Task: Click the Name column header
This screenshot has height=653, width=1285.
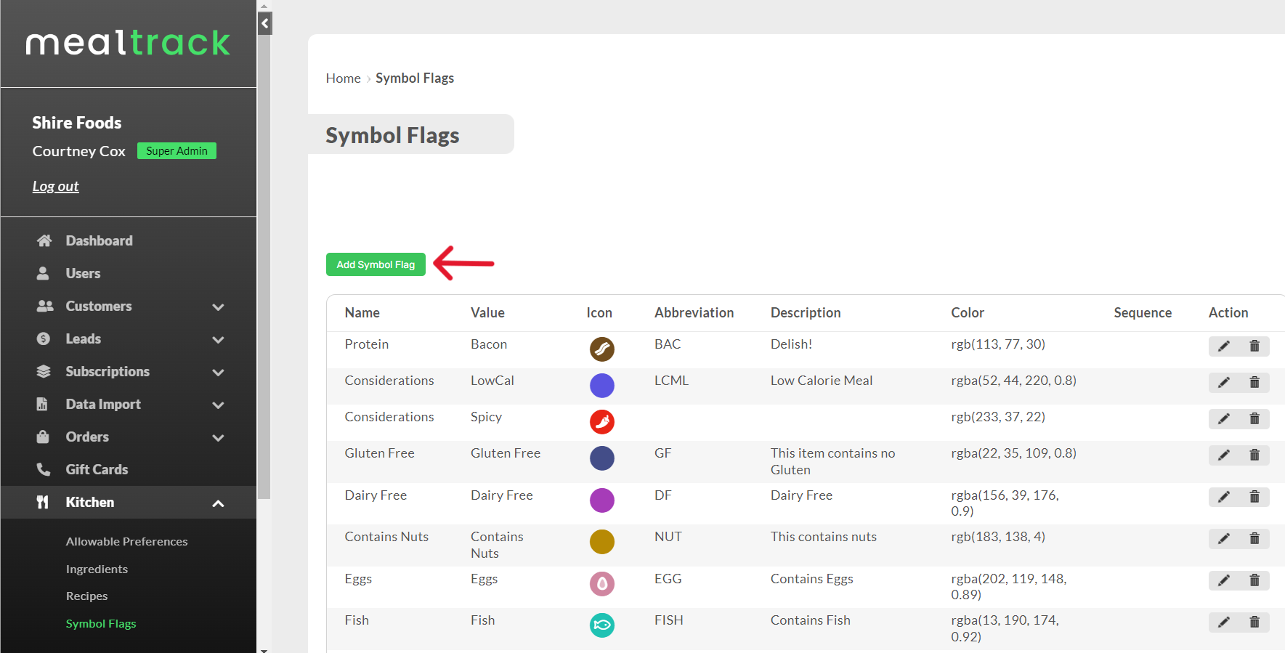Action: pyautogui.click(x=362, y=313)
